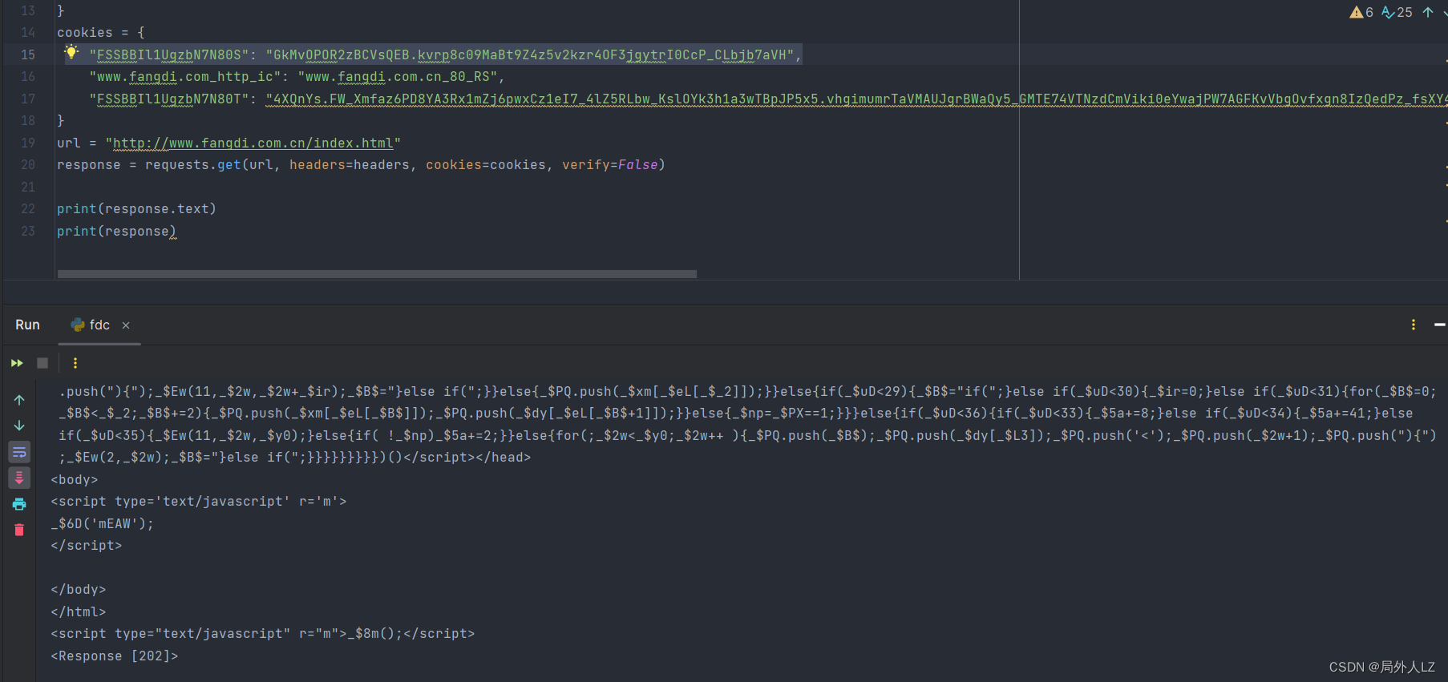
Task: Jump up the stack trace arrow
Action: (19, 400)
